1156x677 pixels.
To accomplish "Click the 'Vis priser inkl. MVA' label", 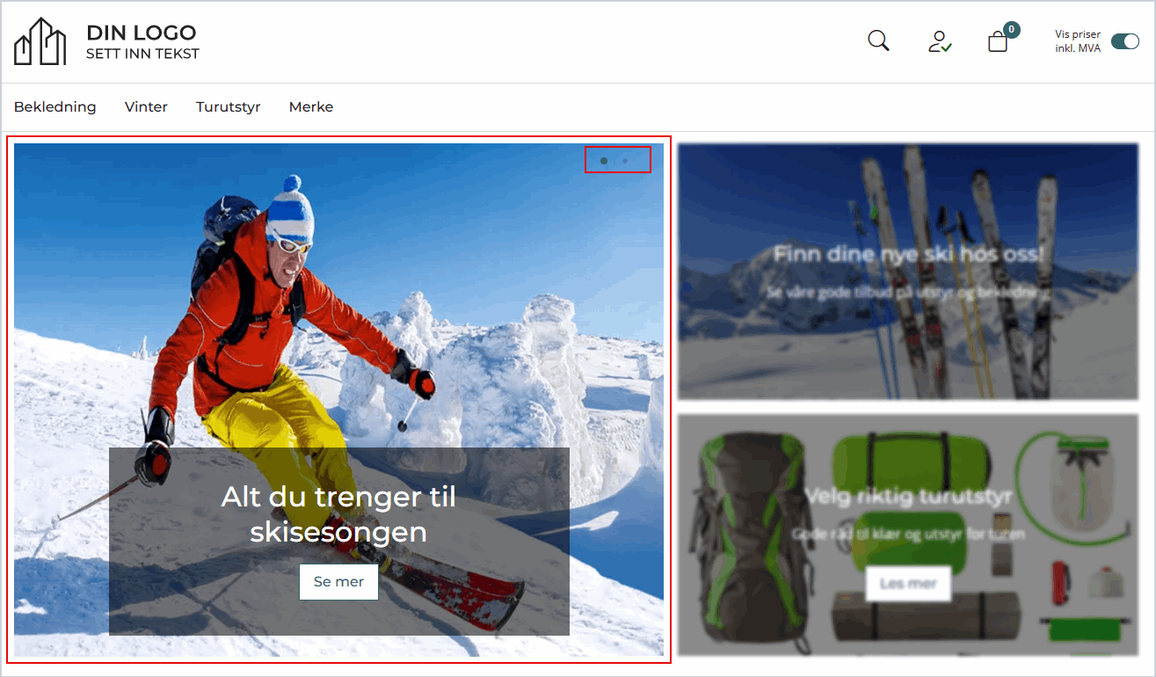I will coord(1077,41).
